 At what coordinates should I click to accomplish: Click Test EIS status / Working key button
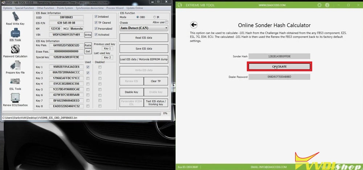click(x=156, y=103)
